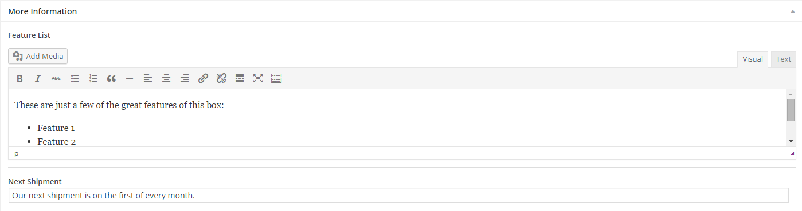
Task: Insert a horizontal line
Action: point(130,79)
